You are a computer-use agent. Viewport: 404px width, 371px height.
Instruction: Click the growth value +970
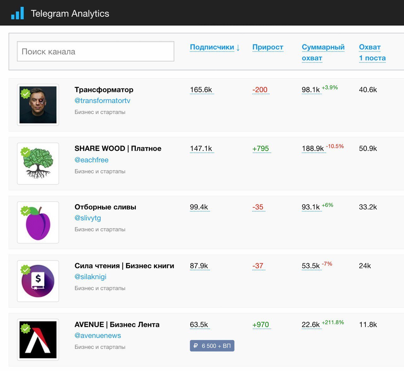(261, 325)
